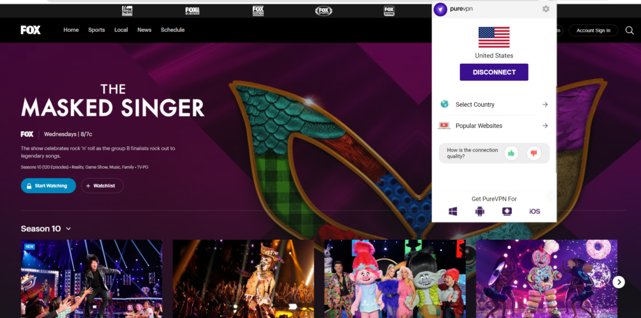Viewport: 641px width, 318px height.
Task: Click the 'United States' label in PureVPN
Action: (494, 56)
